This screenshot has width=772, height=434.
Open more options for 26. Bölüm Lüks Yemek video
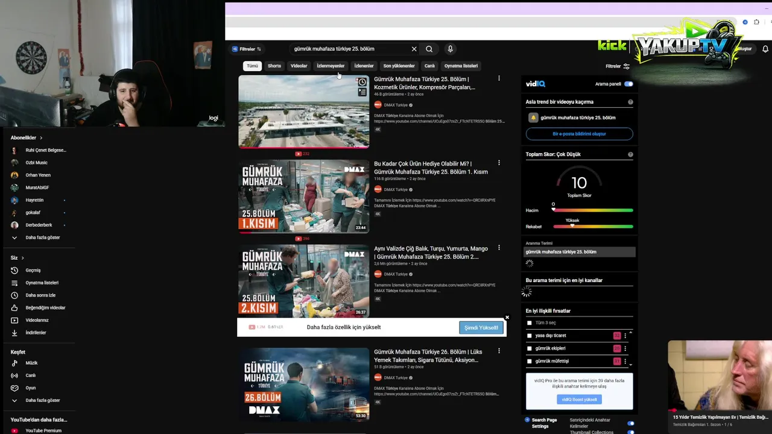[x=499, y=351]
